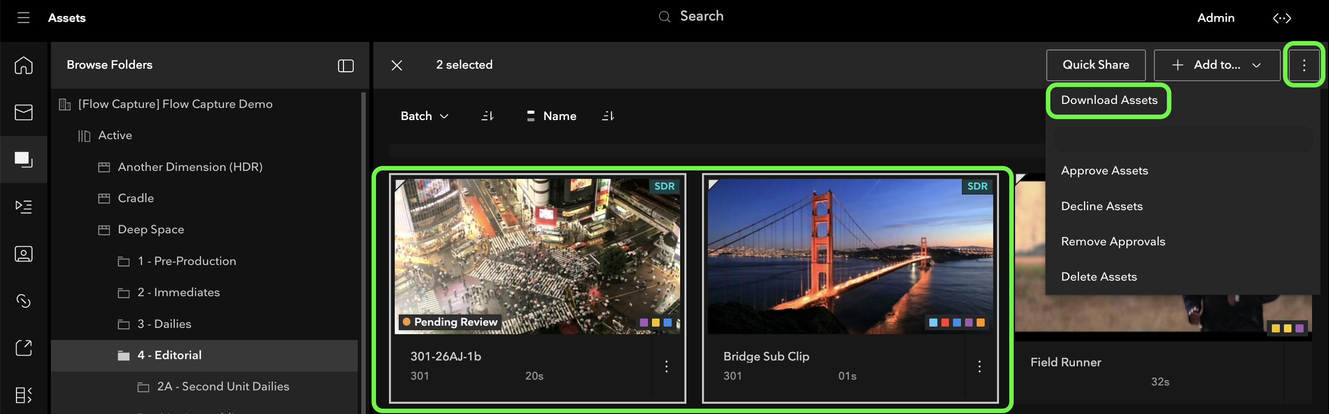Click the purple tag on 301-26AJ-1b thumbnail
The height and width of the screenshot is (414, 1329).
click(x=644, y=323)
